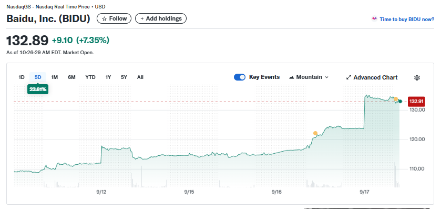Click the yellow key event dot on 9/16
This screenshot has width=441, height=209.
(x=315, y=133)
